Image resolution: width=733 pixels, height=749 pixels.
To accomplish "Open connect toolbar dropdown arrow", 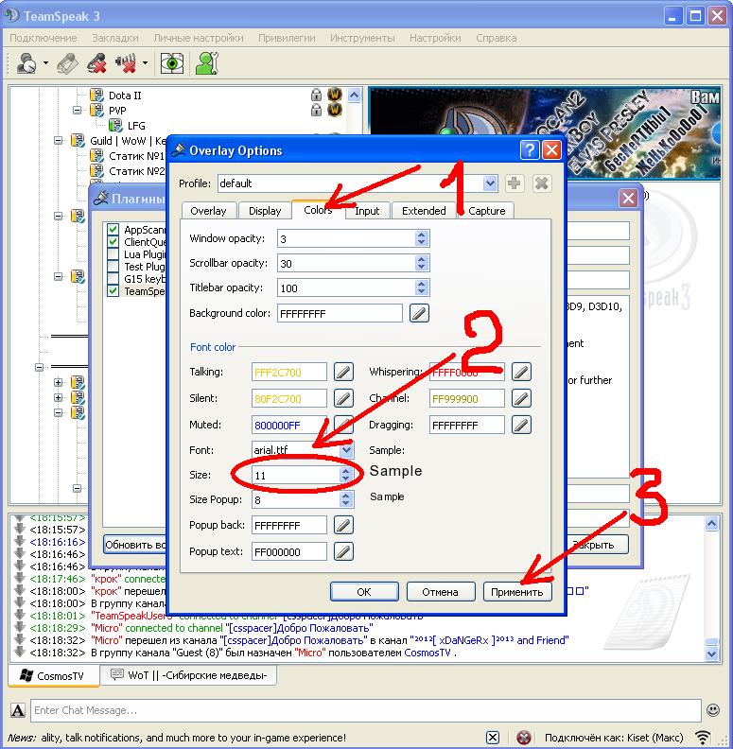I will (x=46, y=63).
